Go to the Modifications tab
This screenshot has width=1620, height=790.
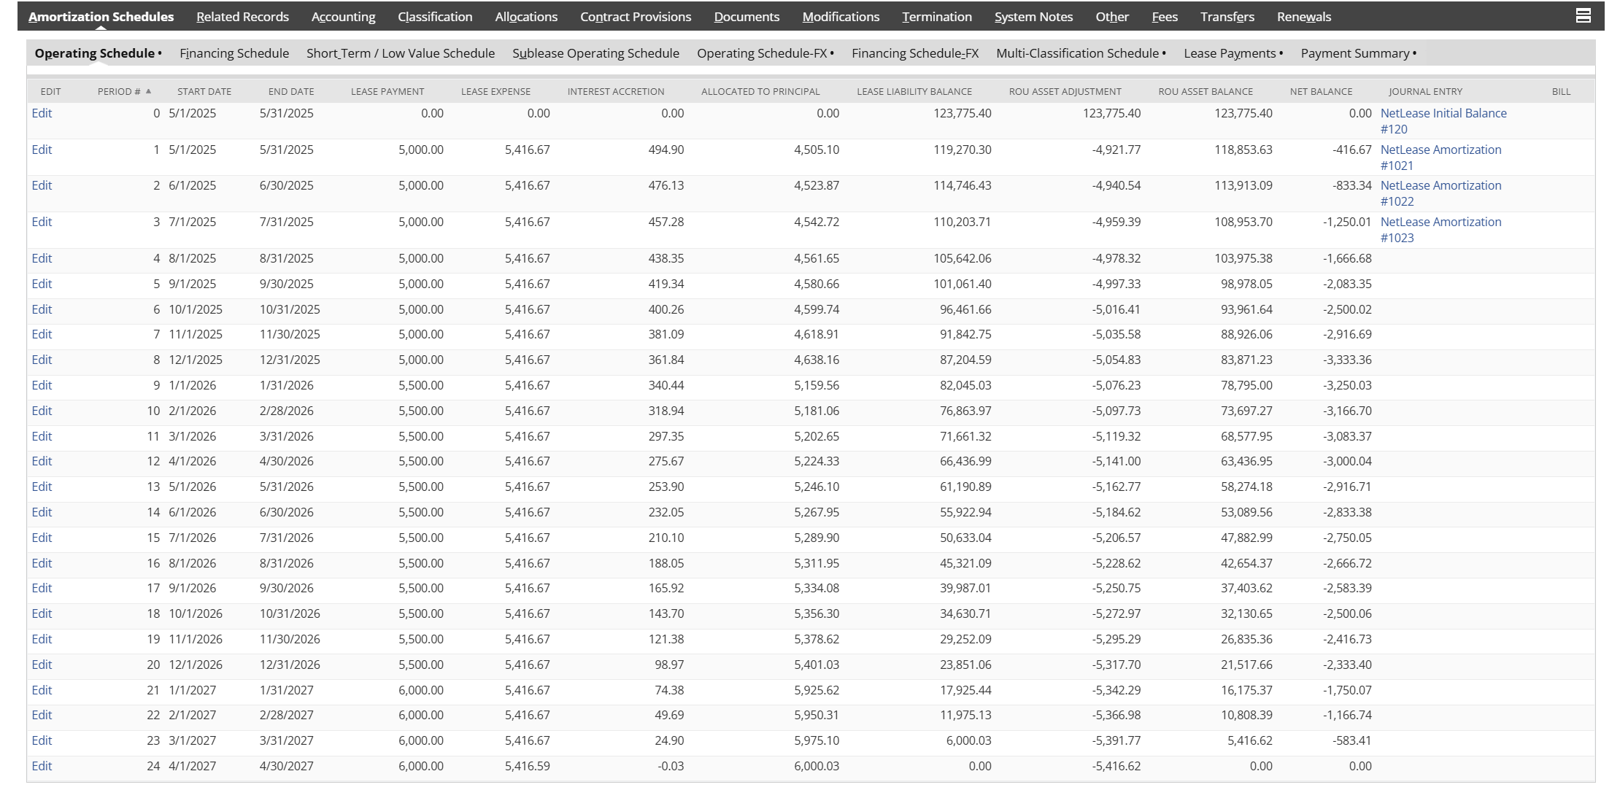[841, 17]
